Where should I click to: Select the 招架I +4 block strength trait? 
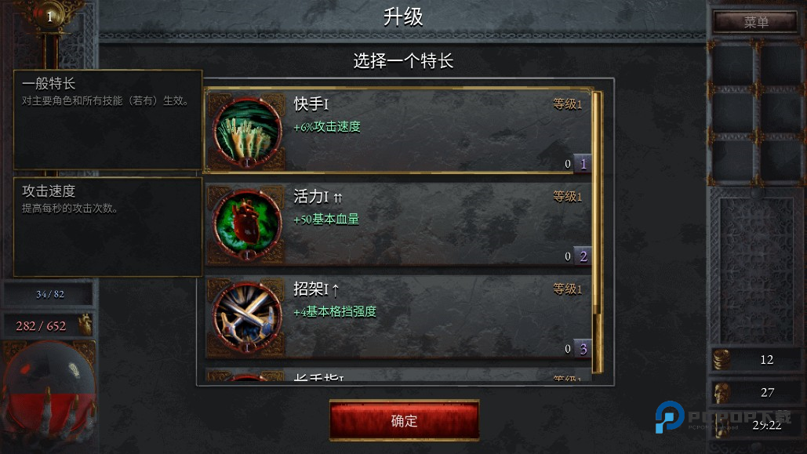tap(398, 316)
